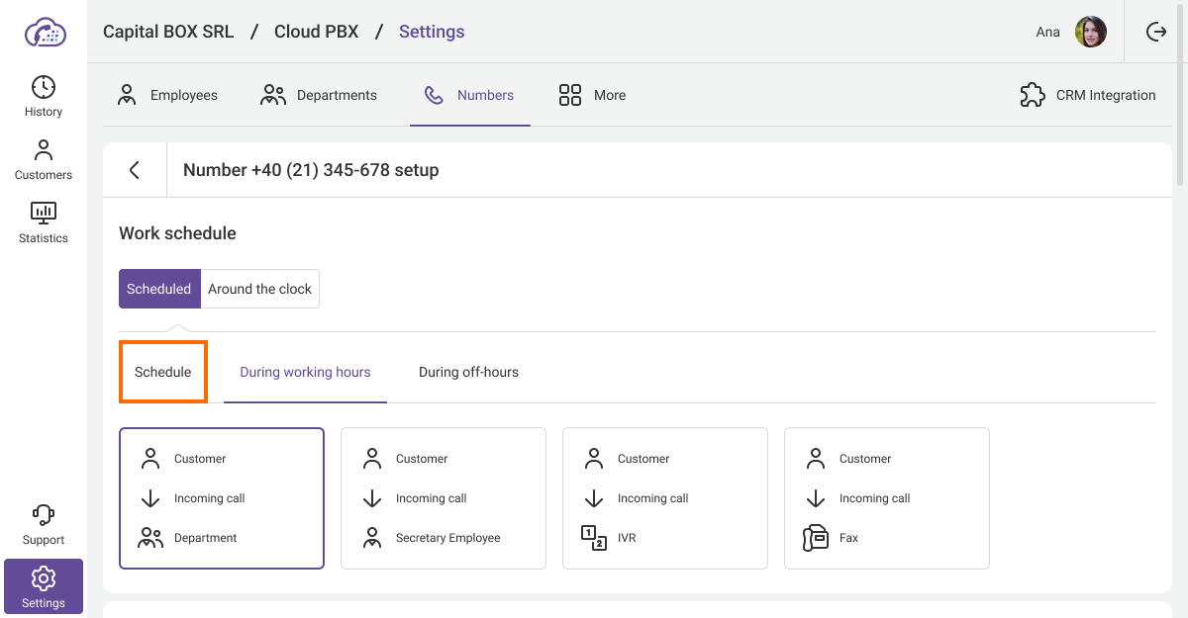Choose the Secretary Employee routing card
Screen dimensions: 1188x618
(444, 498)
